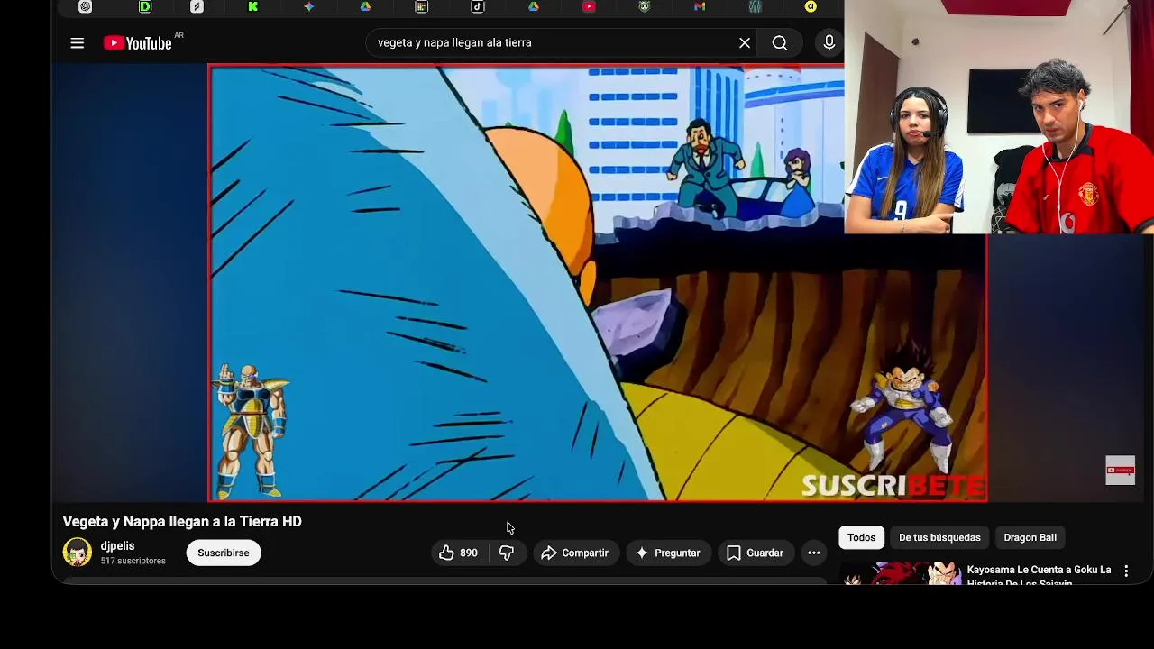Open the Gemini sparkle bookmark
The image size is (1154, 649).
(309, 6)
